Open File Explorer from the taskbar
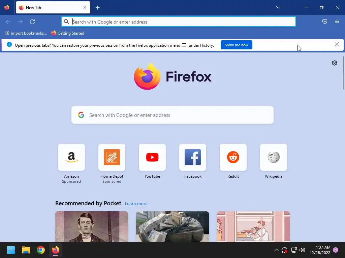This screenshot has height=258, width=345. pos(26,250)
